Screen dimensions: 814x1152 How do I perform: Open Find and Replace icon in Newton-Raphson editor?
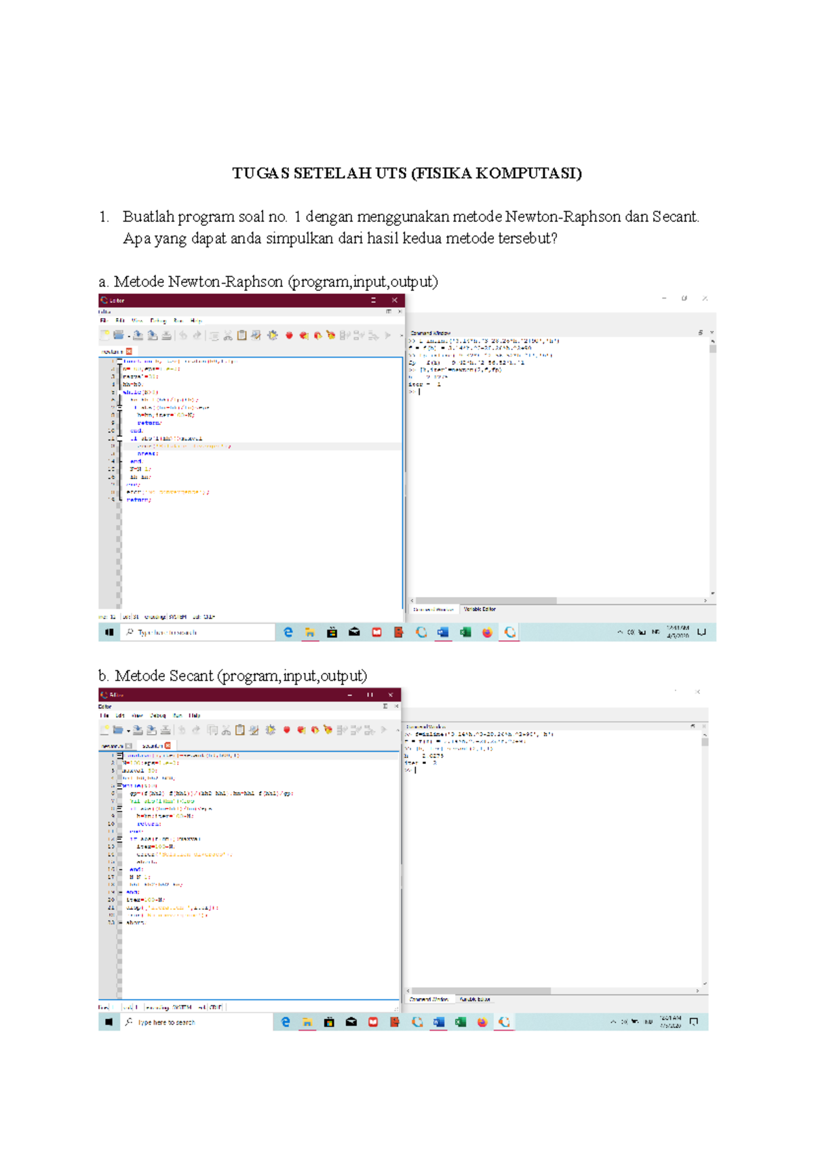click(256, 335)
